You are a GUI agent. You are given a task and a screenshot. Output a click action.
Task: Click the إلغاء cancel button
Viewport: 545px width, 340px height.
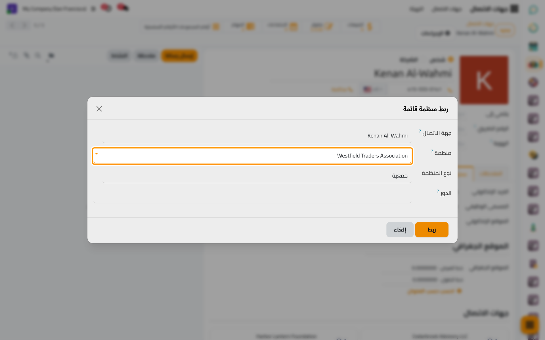click(400, 229)
